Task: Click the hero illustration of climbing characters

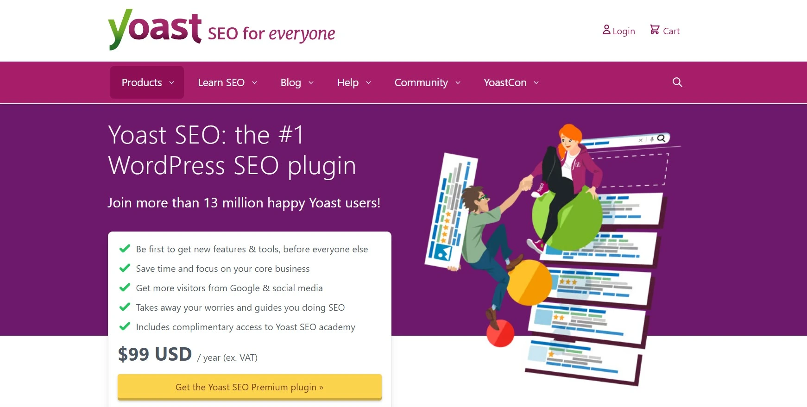Action: tap(553, 255)
